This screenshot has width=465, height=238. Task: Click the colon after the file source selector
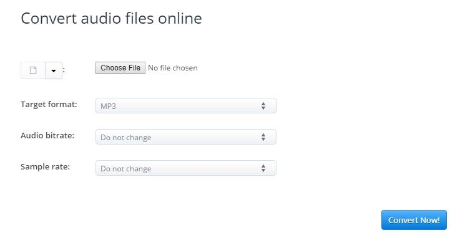click(64, 70)
